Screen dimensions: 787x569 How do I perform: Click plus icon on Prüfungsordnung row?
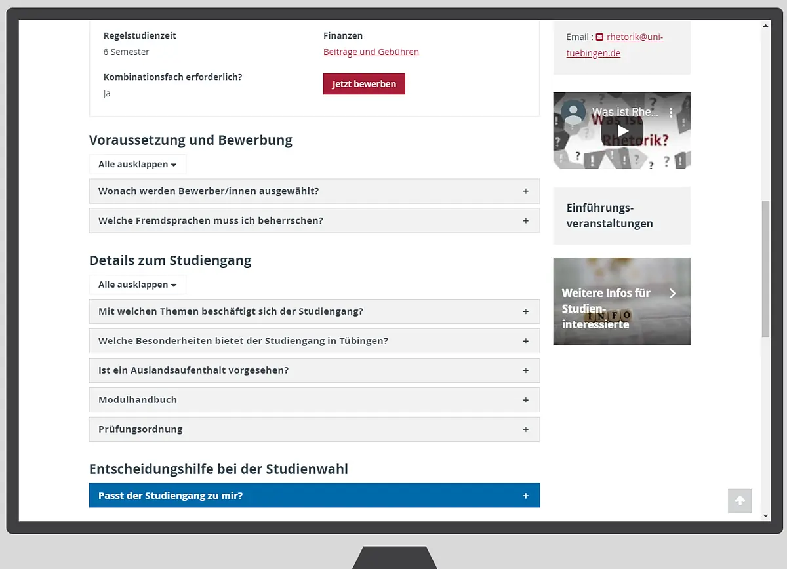pyautogui.click(x=525, y=429)
